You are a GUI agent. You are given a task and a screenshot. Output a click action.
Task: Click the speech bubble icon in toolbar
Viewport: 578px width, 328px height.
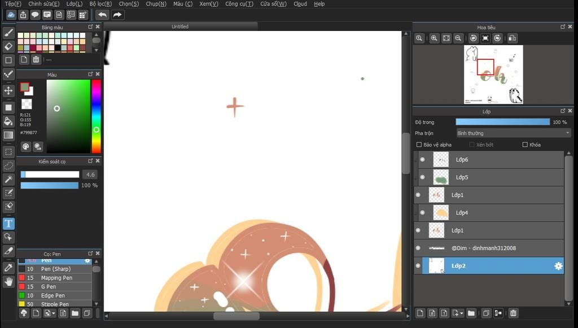(35, 15)
